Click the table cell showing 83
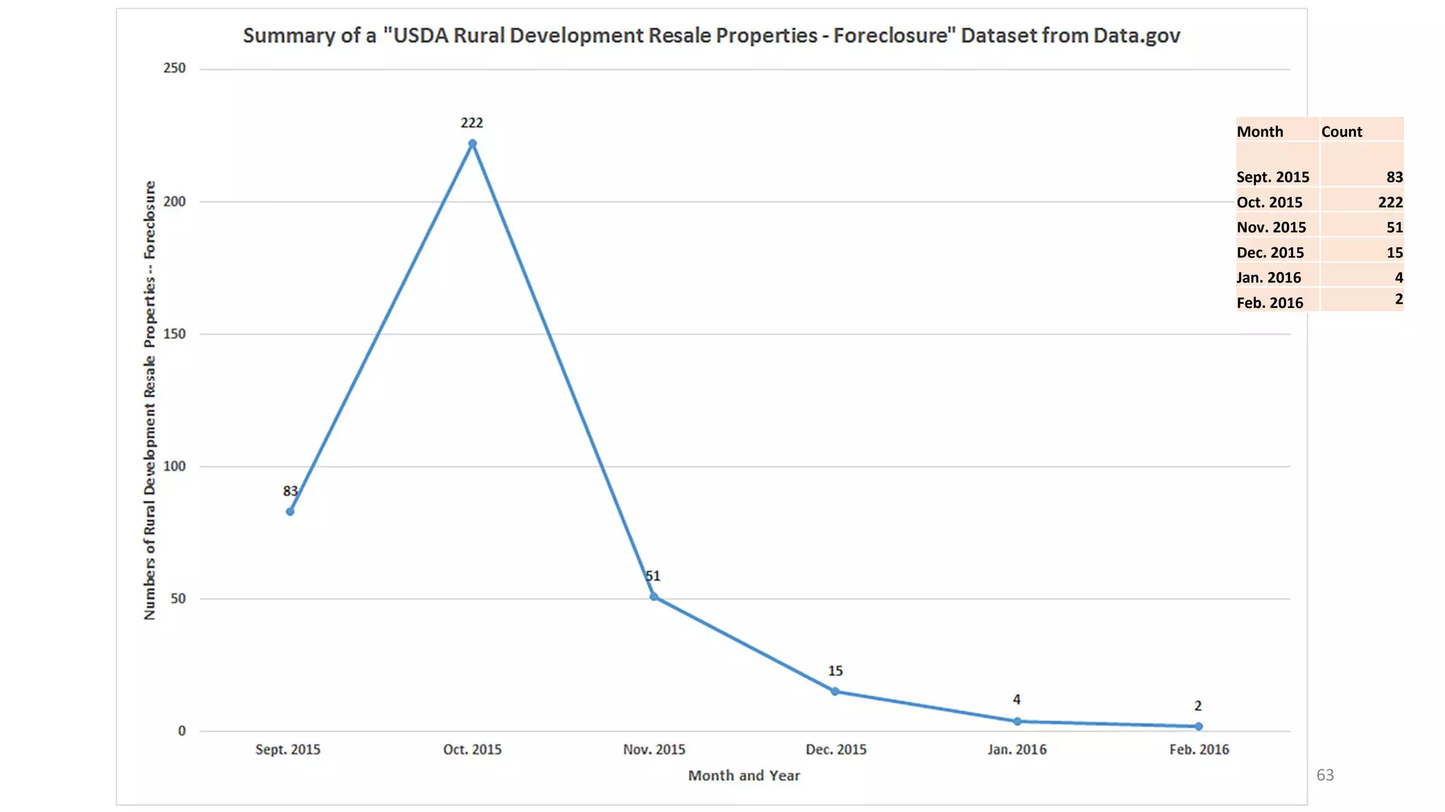The height and width of the screenshot is (812, 1445). pyautogui.click(x=1393, y=177)
